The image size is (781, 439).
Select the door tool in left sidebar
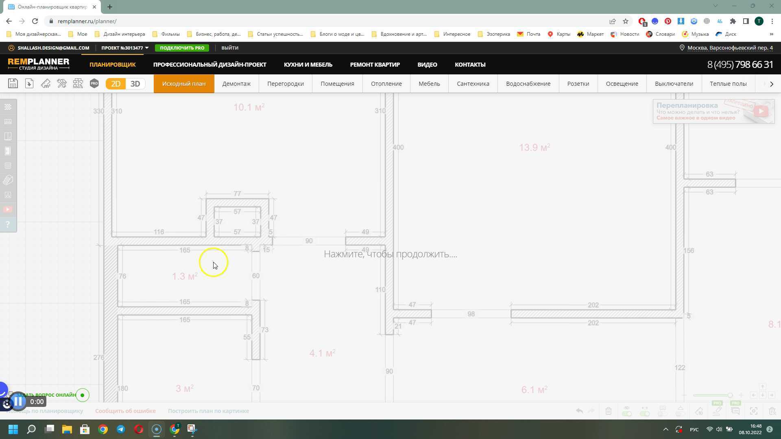(8, 150)
